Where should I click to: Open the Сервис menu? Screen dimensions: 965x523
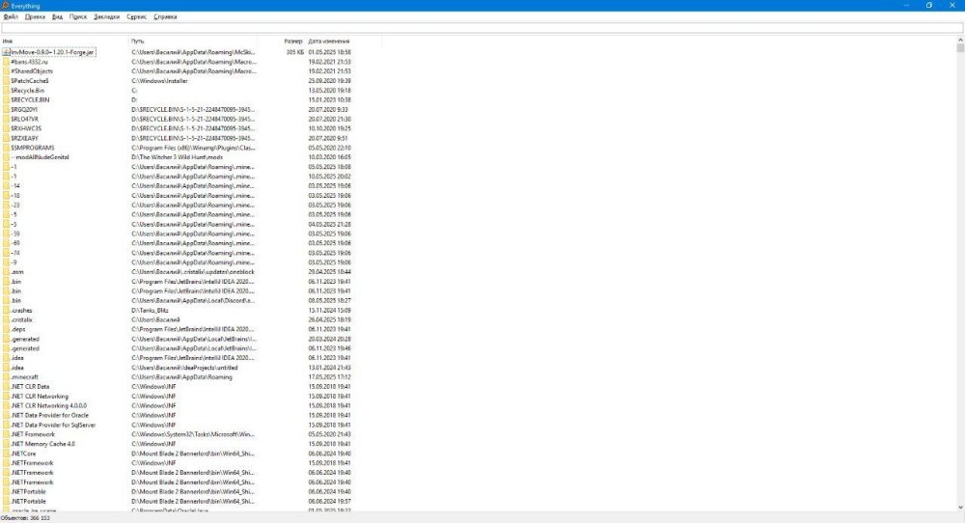[137, 17]
